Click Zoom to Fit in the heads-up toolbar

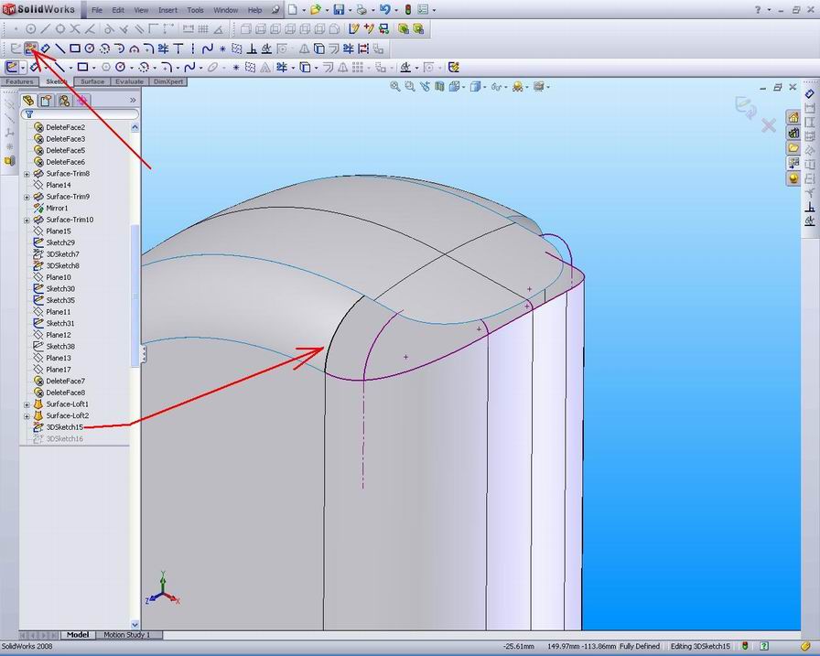tap(393, 87)
